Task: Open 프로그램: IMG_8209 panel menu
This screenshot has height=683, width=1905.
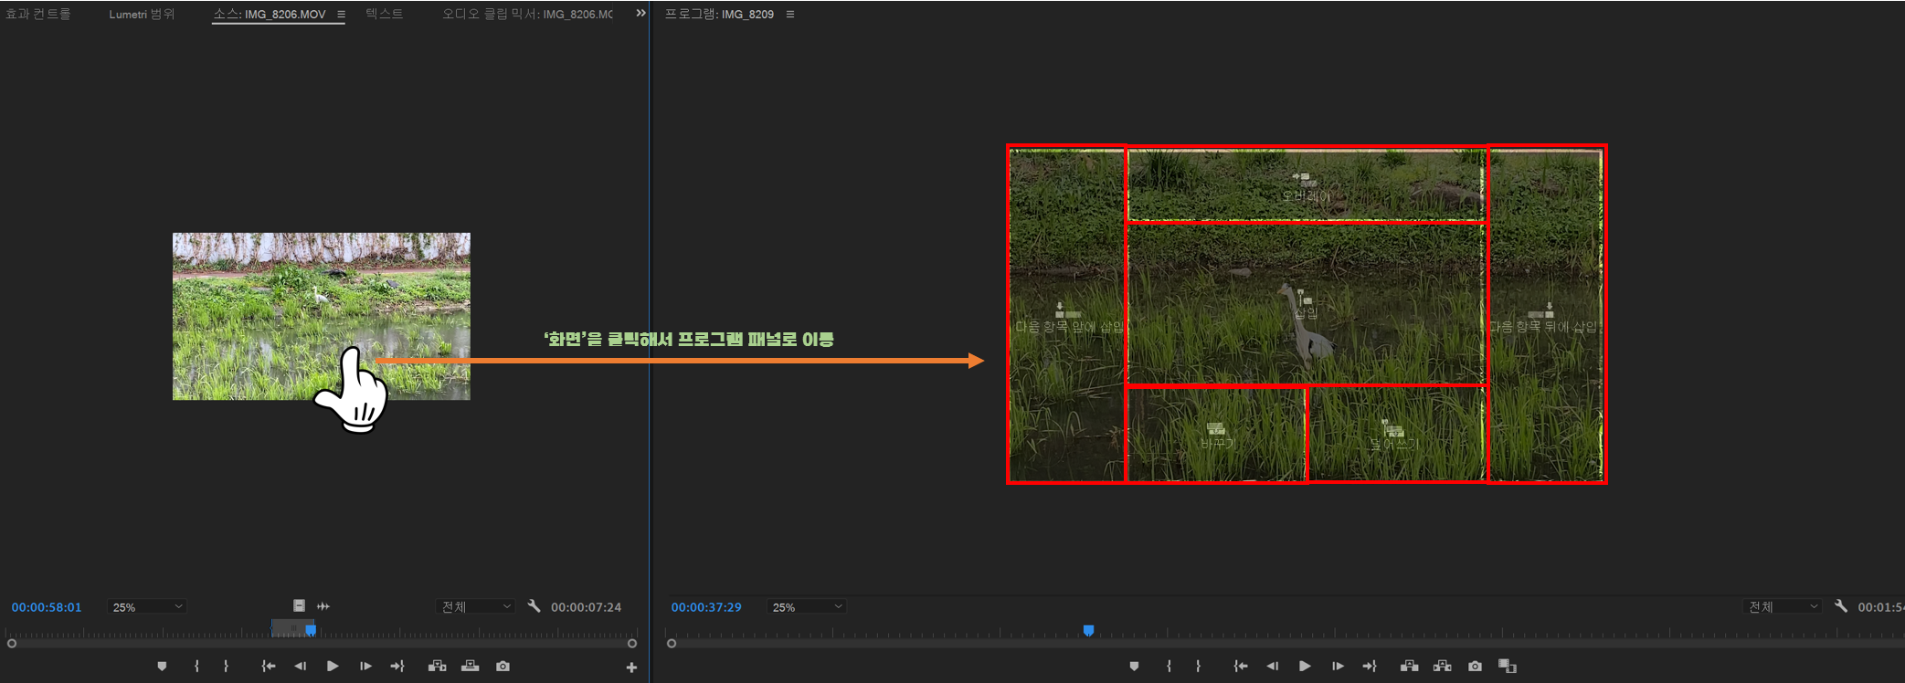Action: [790, 14]
